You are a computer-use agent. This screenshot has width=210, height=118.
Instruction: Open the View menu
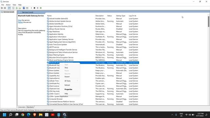coord(14,5)
